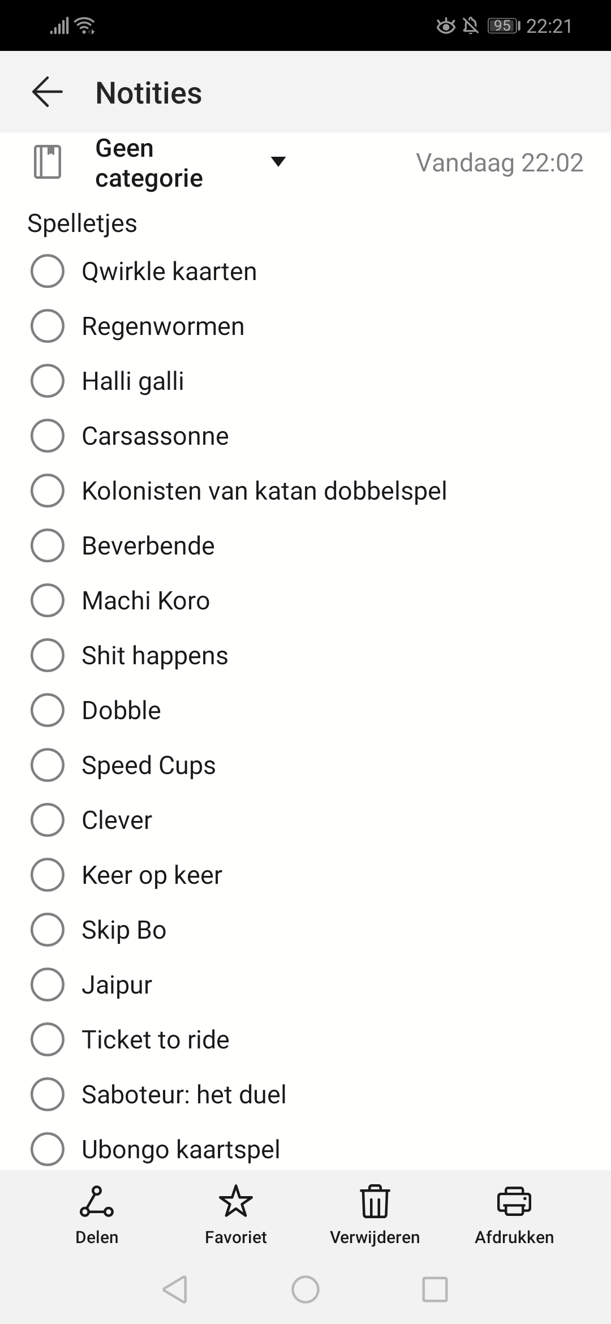611x1324 pixels.
Task: Open recent apps with square button
Action: (435, 1289)
